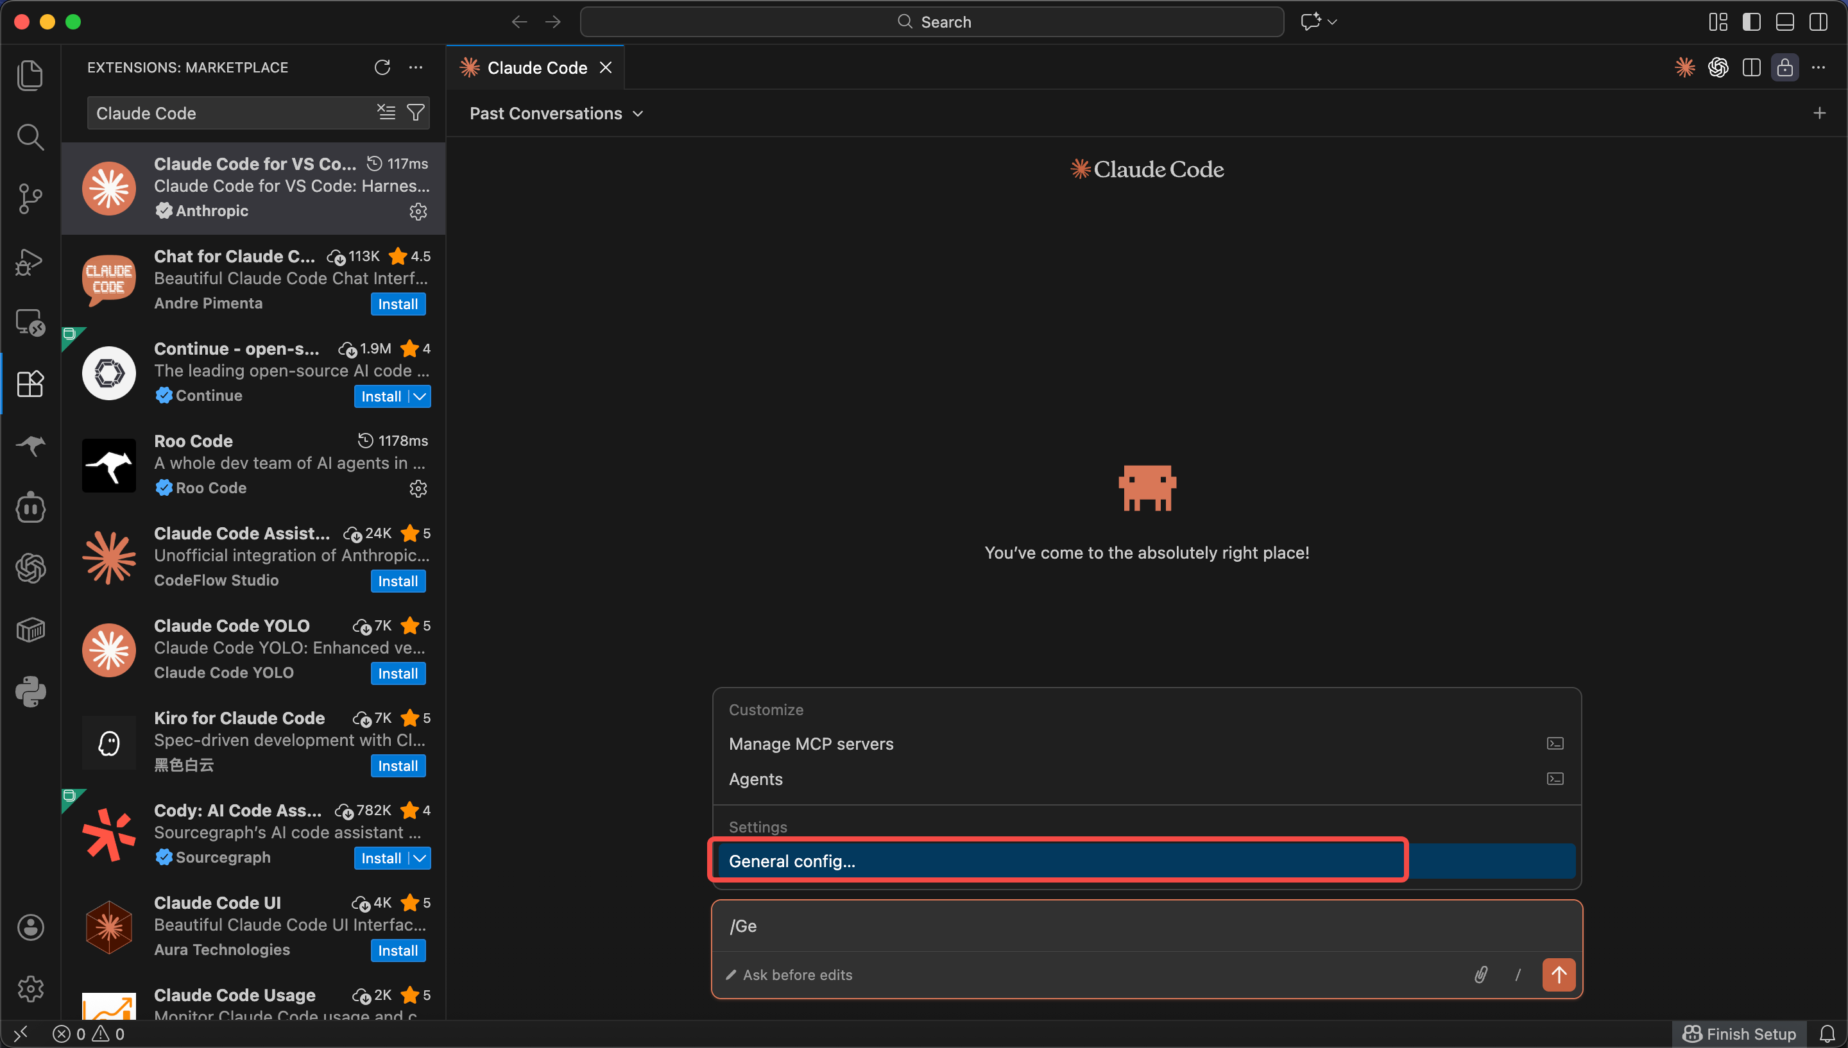Image resolution: width=1848 pixels, height=1048 pixels.
Task: Open the notifications bell
Action: point(1827,1035)
